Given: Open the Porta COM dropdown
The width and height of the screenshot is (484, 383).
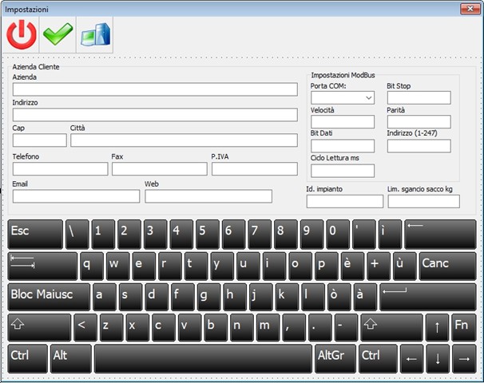Looking at the screenshot, I should point(342,97).
